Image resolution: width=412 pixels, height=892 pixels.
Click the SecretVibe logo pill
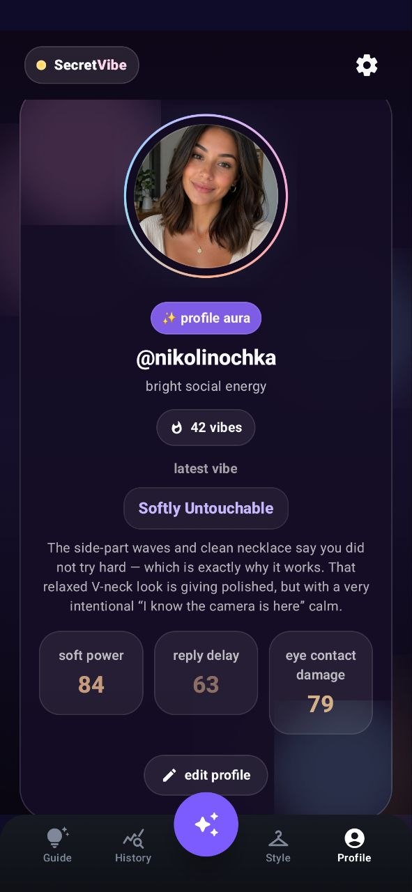click(x=82, y=66)
